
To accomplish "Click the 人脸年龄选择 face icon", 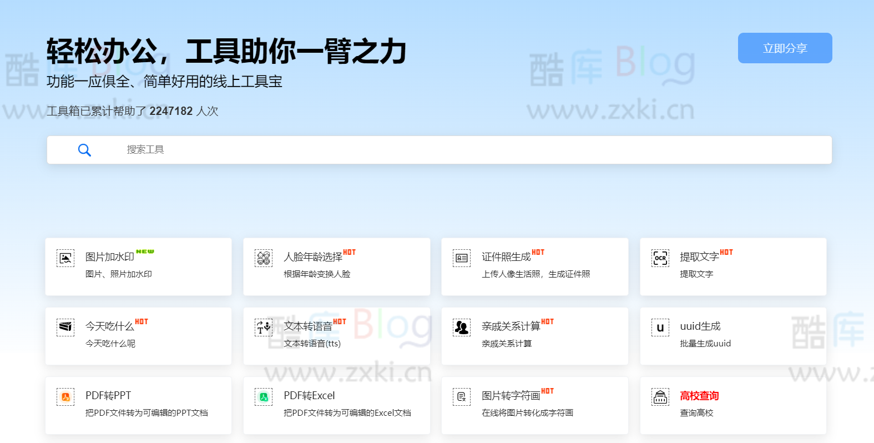I will (x=264, y=258).
